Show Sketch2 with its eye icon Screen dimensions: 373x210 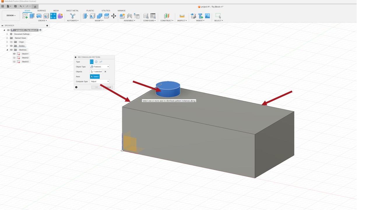[14, 58]
